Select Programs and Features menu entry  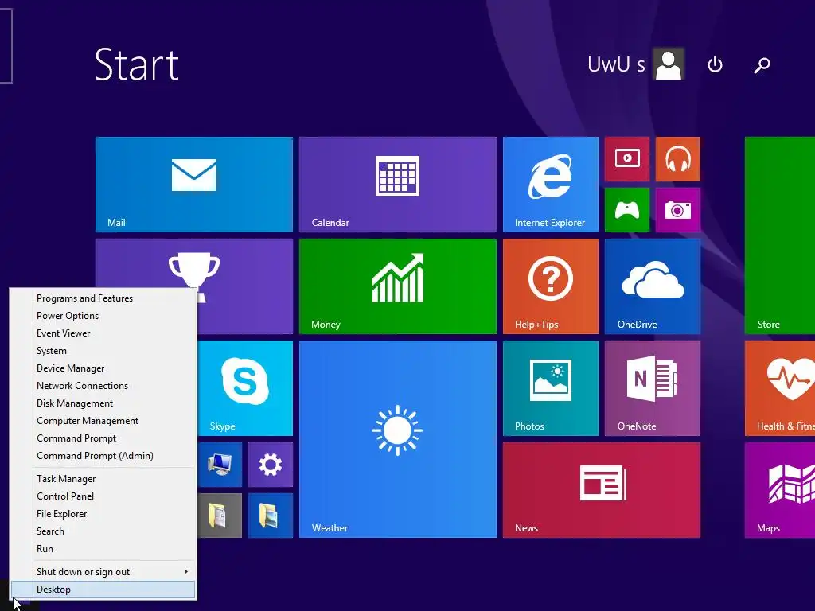coord(103,298)
